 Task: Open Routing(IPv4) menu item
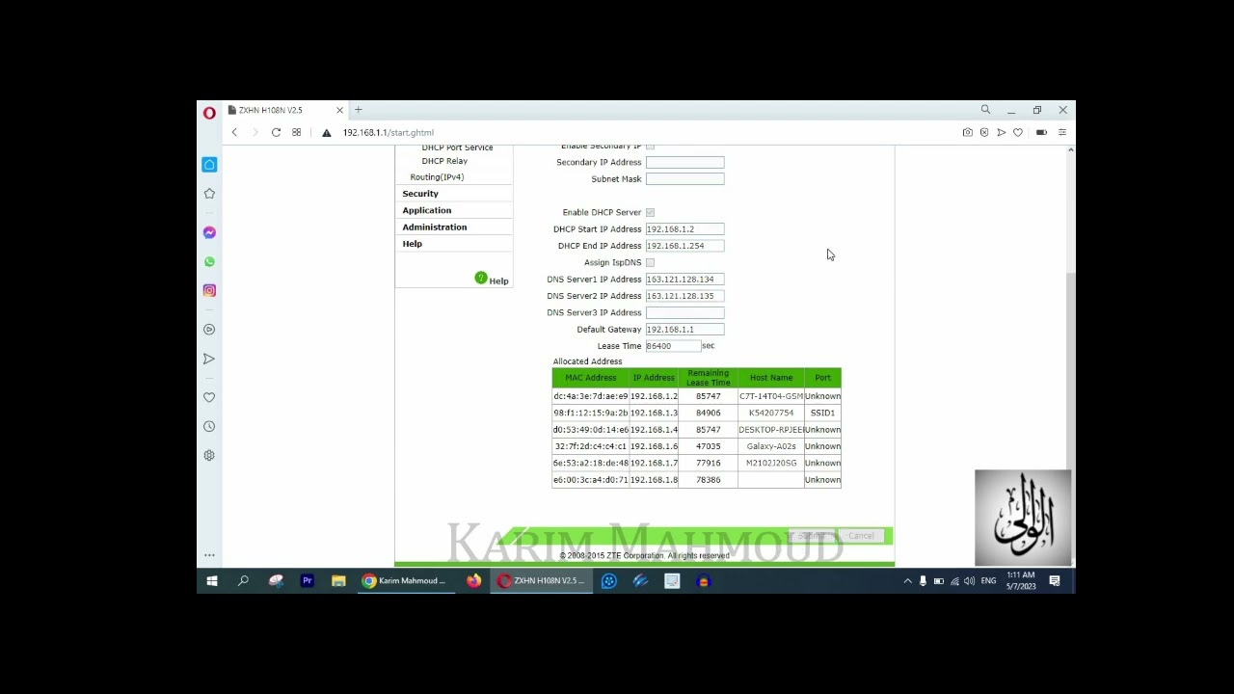pyautogui.click(x=437, y=177)
